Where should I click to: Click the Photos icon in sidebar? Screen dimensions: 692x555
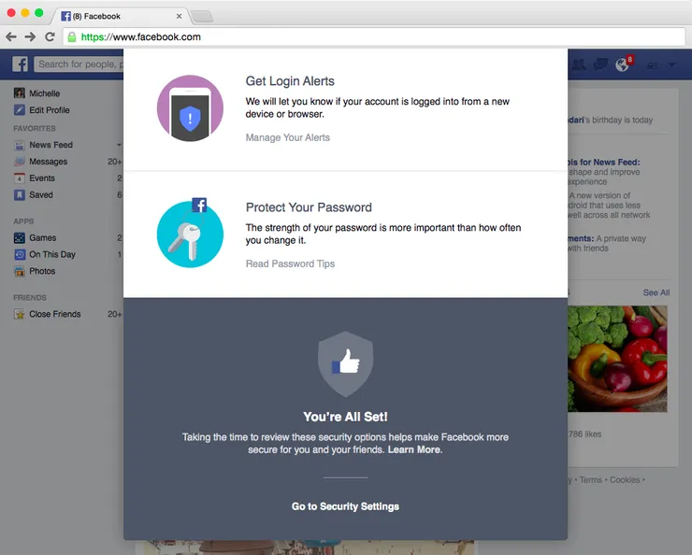19,271
